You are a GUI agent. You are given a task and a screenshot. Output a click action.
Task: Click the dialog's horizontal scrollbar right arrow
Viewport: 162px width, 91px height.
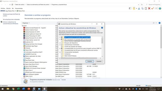click(x=100, y=58)
